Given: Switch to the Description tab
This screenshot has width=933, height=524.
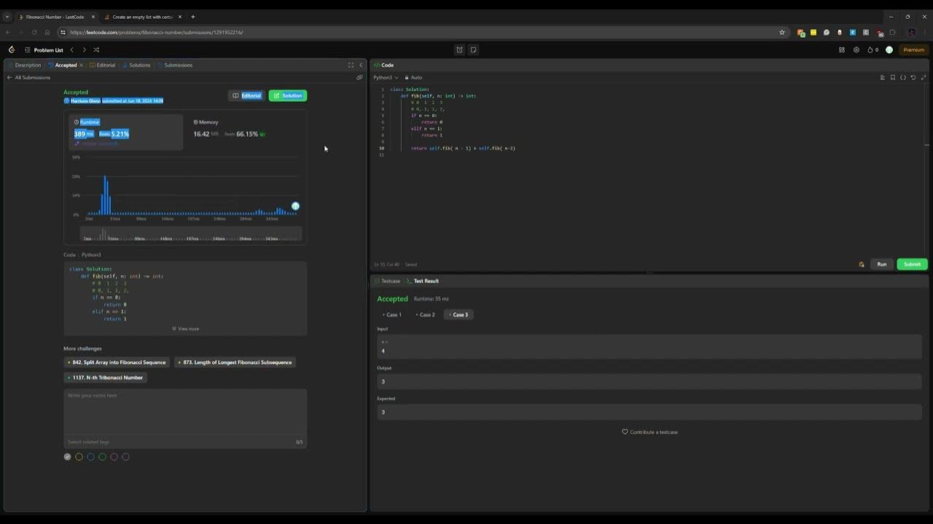Looking at the screenshot, I should pyautogui.click(x=25, y=65).
